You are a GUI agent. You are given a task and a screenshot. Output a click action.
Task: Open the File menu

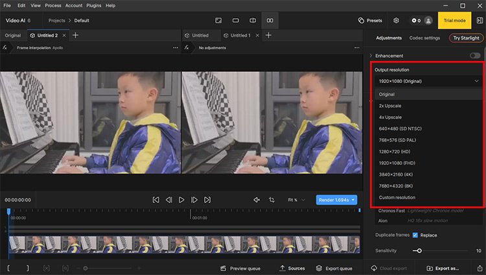pos(7,6)
